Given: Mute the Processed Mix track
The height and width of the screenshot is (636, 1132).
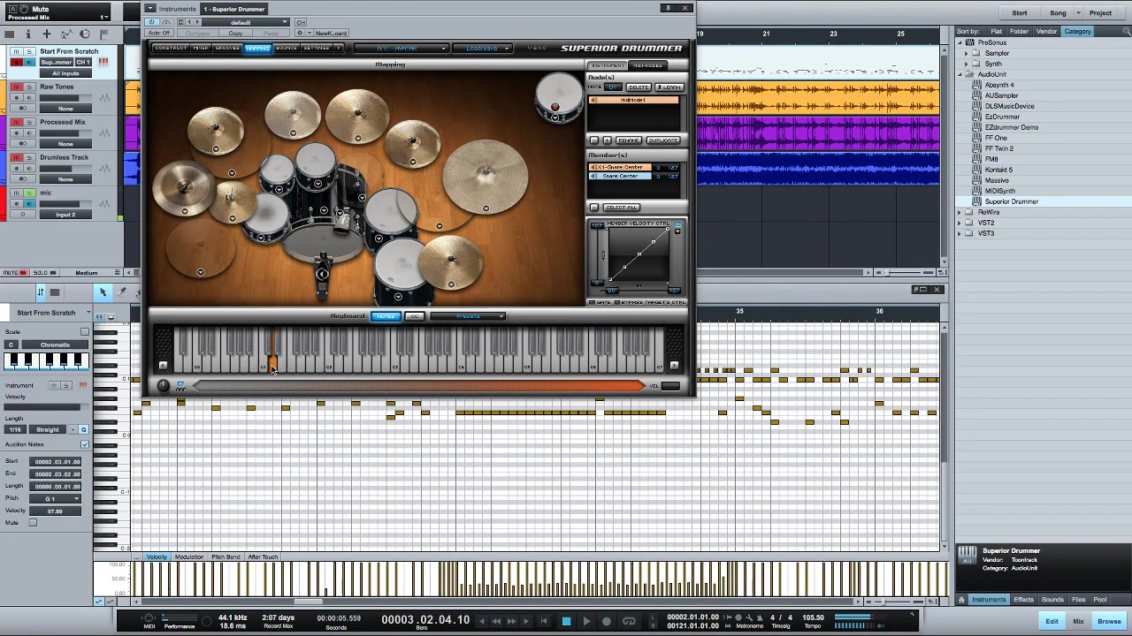Looking at the screenshot, I should point(17,122).
